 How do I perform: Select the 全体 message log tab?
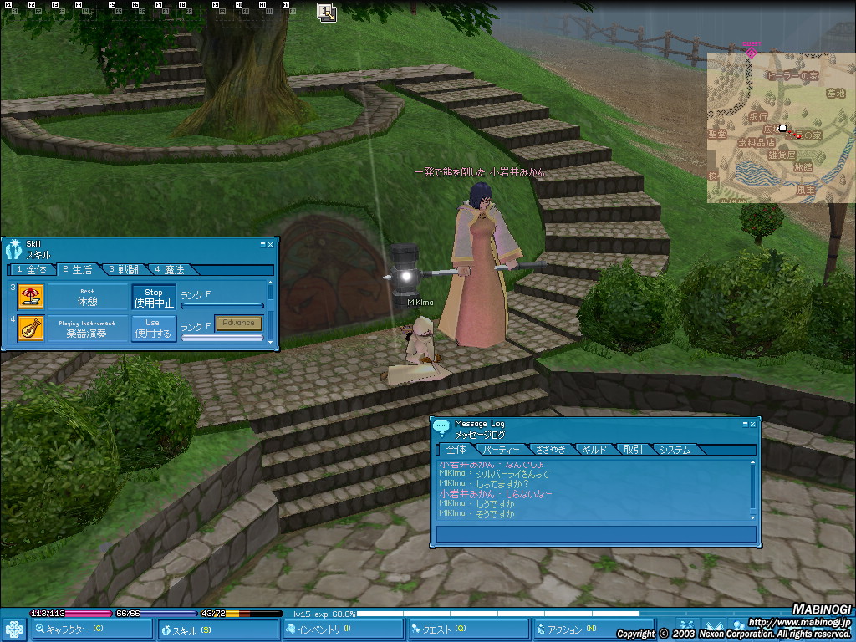pos(456,449)
